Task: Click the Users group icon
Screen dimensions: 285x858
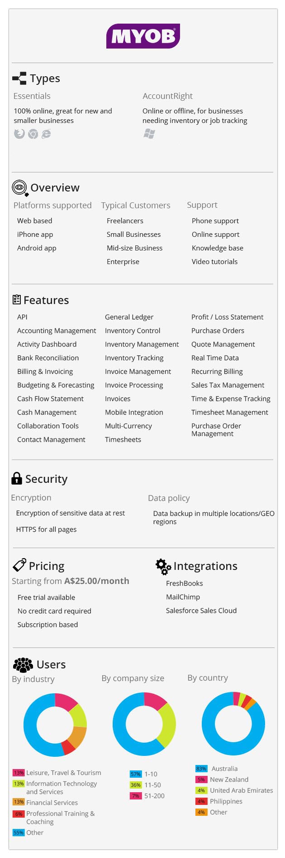Action: [23, 665]
